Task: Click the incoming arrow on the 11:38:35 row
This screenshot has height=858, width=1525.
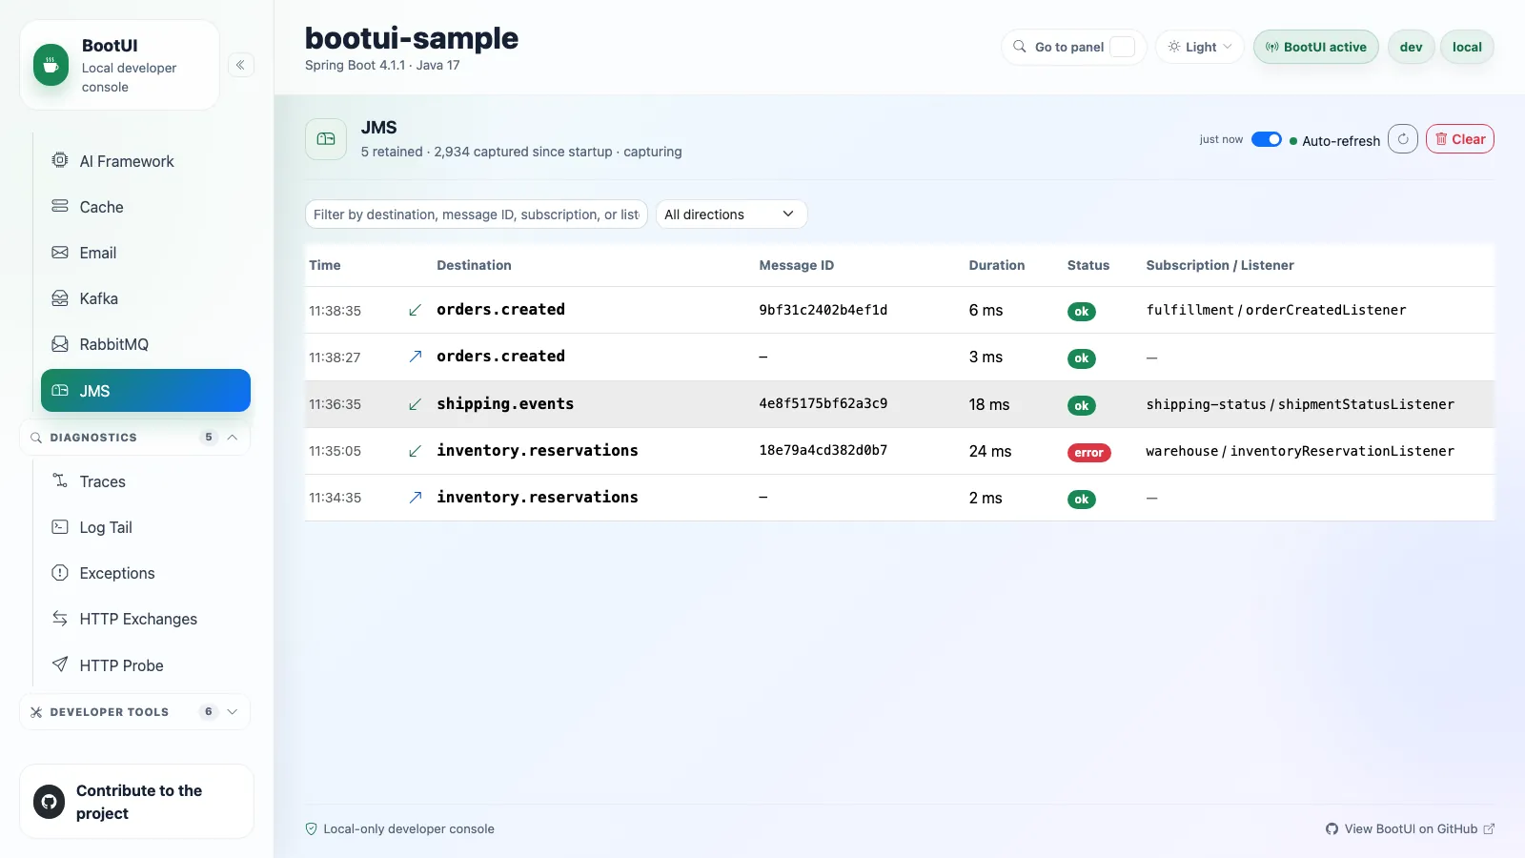Action: pos(415,310)
